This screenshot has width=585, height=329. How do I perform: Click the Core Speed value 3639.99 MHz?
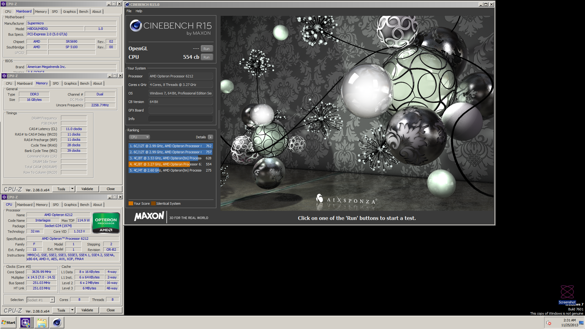point(41,272)
